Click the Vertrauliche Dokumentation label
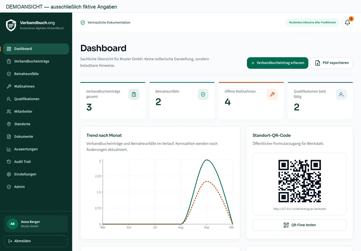The image size is (361, 251). point(109,23)
